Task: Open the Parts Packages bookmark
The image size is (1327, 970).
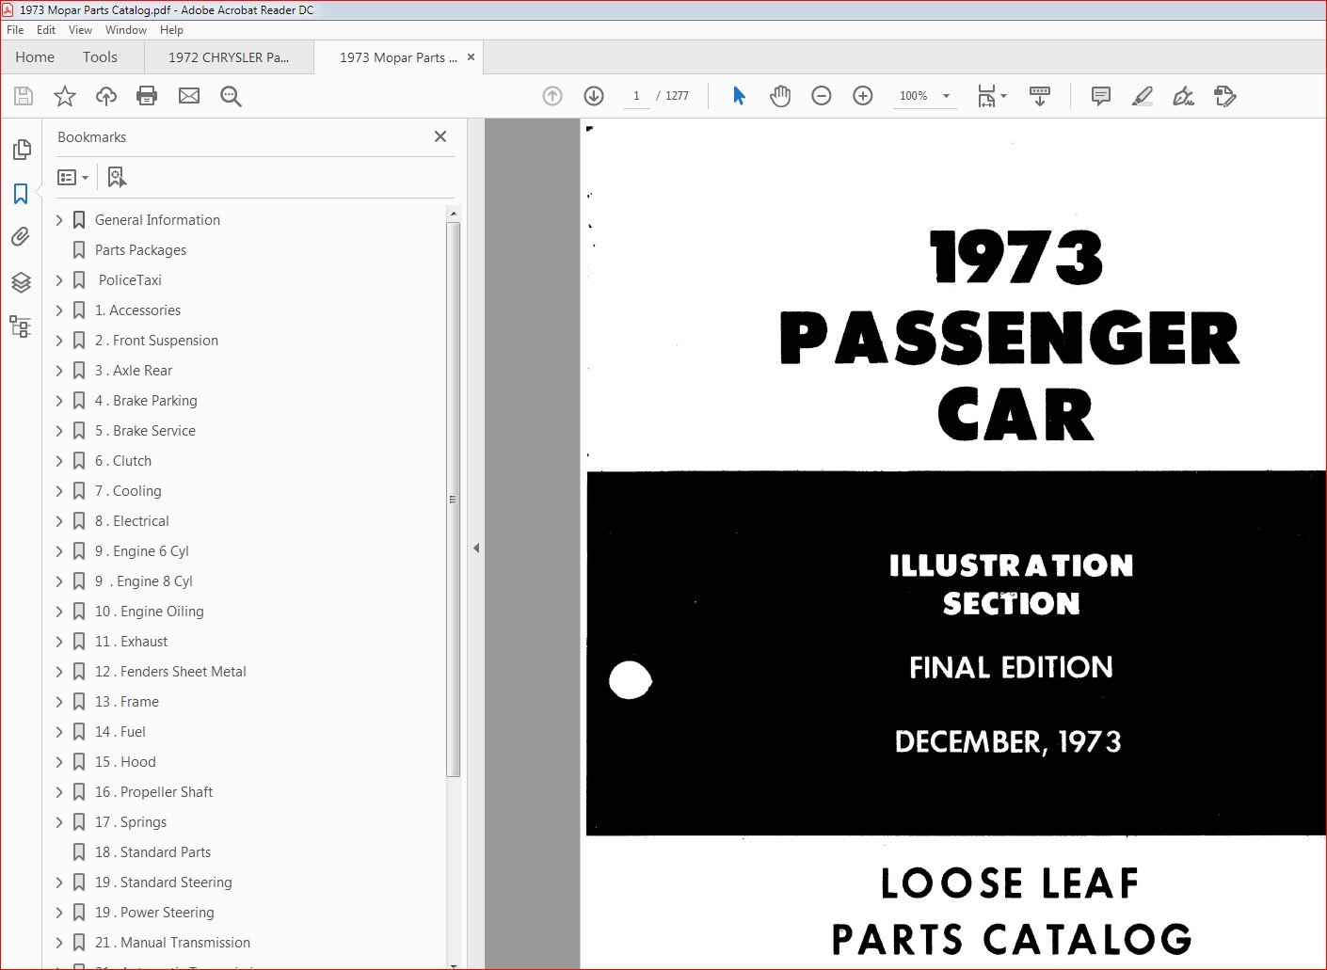Action: coord(140,250)
